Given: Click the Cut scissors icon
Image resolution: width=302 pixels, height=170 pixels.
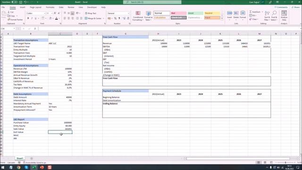Looking at the screenshot, I should point(8,12).
